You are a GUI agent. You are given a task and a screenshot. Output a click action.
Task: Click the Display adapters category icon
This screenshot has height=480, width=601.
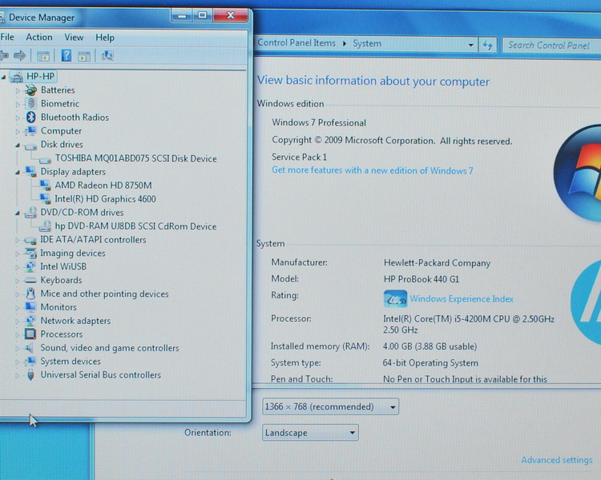click(30, 171)
